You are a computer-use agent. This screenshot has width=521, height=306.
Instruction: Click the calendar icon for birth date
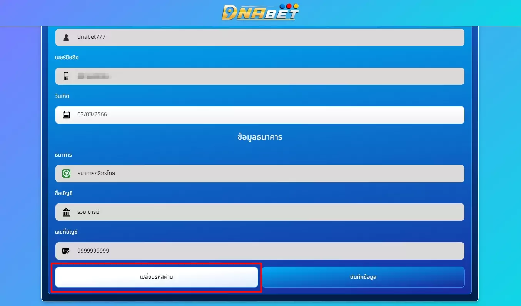click(x=66, y=114)
